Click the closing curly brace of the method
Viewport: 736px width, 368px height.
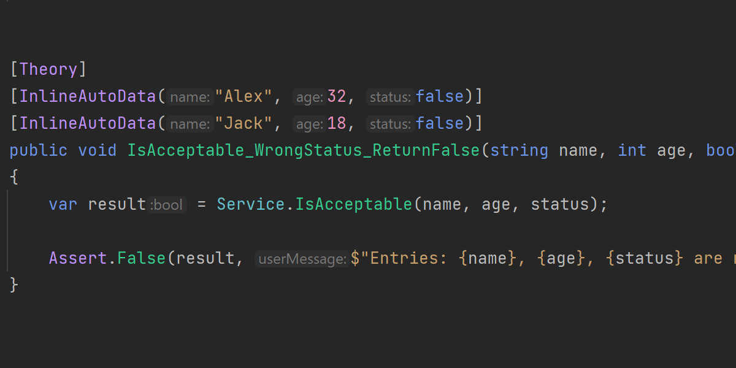click(14, 285)
